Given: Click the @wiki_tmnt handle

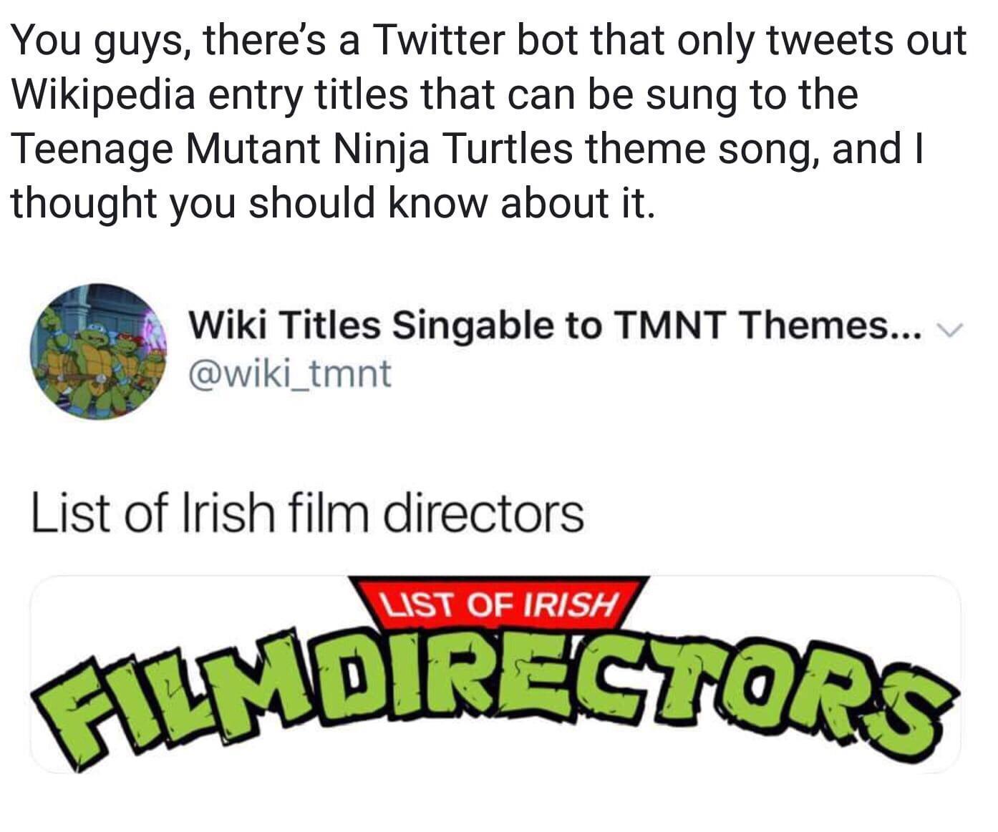Looking at the screenshot, I should point(289,373).
